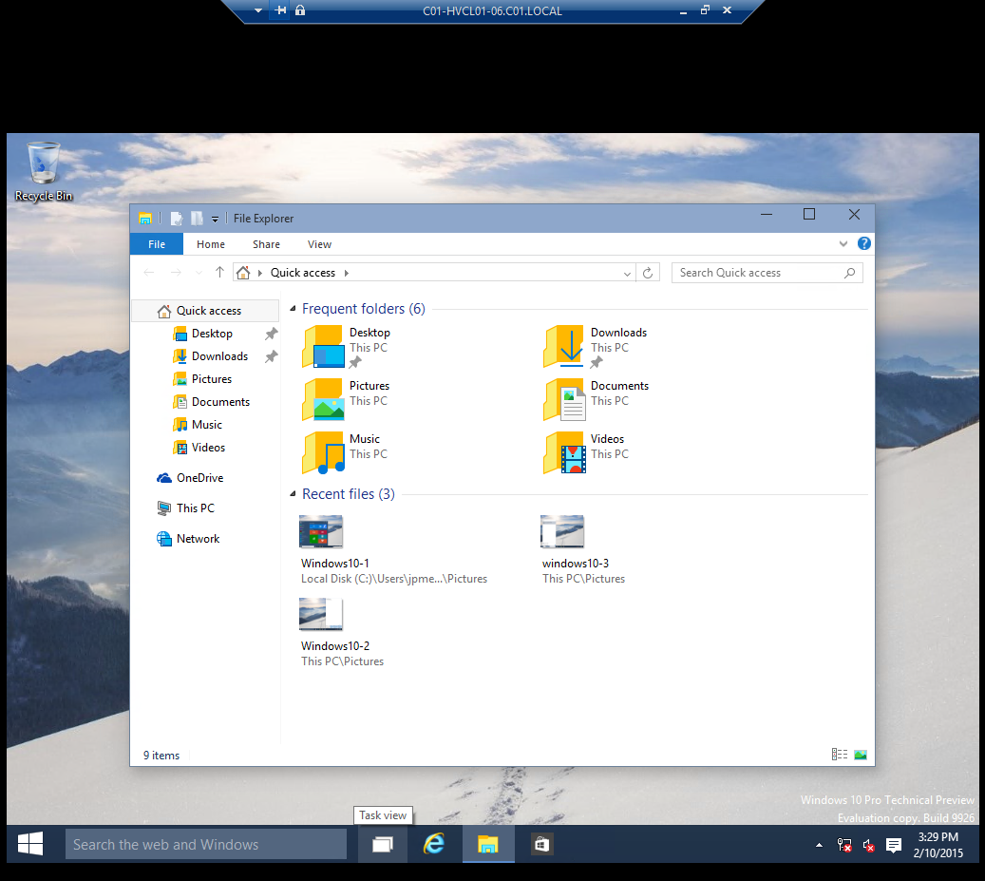Click the Search Quick access field

(x=757, y=273)
